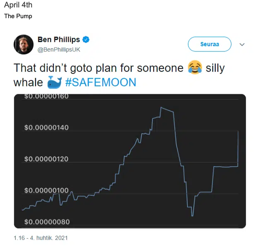Expand the tweet options chevron
The image size is (255, 247).
242,44
